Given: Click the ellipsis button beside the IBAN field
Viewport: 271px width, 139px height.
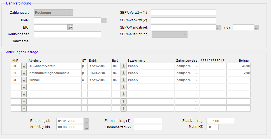Looking at the screenshot, I should (104, 20).
